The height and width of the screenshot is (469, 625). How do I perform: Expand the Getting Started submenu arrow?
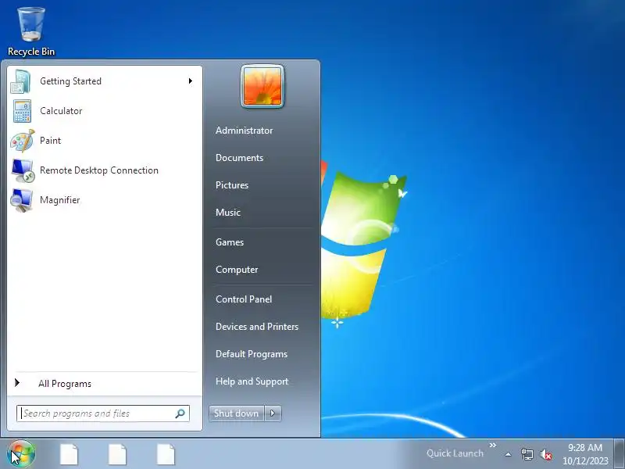191,81
